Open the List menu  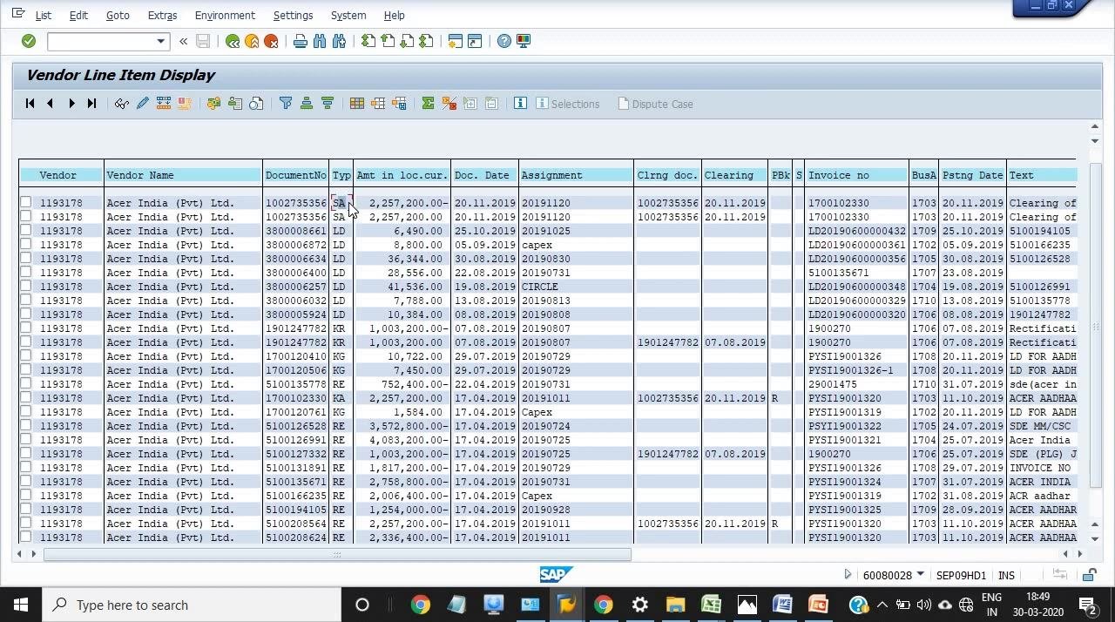[43, 16]
